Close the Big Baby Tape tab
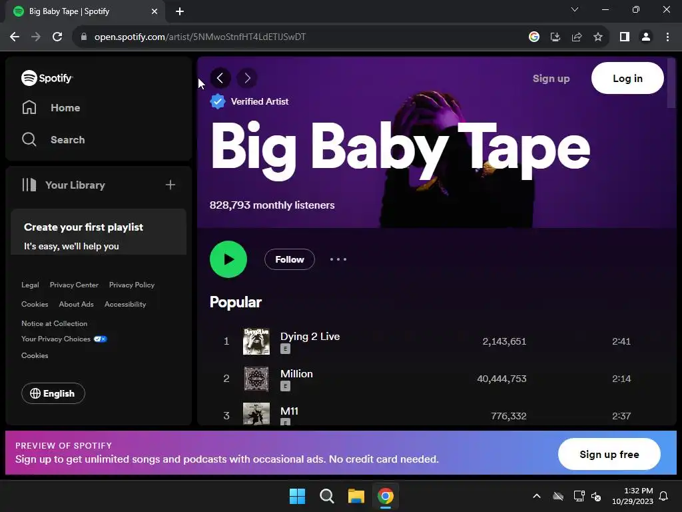The height and width of the screenshot is (512, 682). [x=155, y=11]
